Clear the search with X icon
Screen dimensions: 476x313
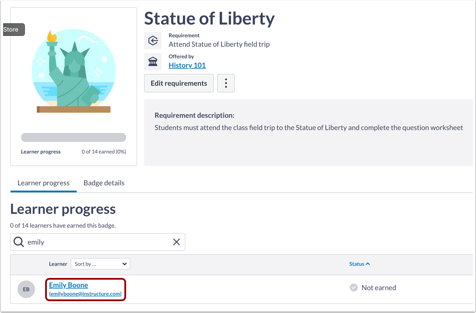[176, 242]
